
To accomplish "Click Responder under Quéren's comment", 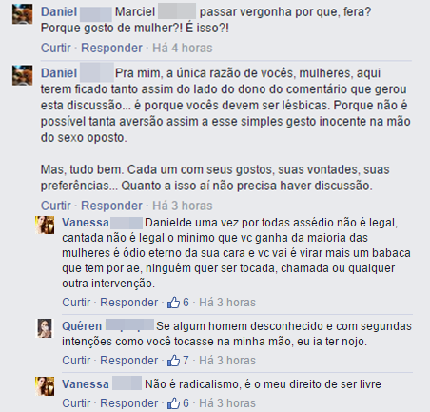I will [x=129, y=361].
